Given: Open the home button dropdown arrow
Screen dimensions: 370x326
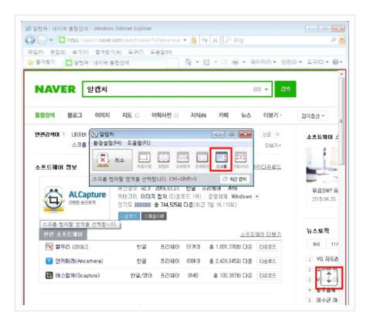Looking at the screenshot, I should coord(197,62).
